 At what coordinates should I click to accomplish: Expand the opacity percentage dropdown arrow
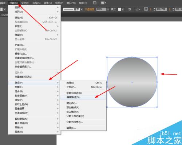[108, 9]
